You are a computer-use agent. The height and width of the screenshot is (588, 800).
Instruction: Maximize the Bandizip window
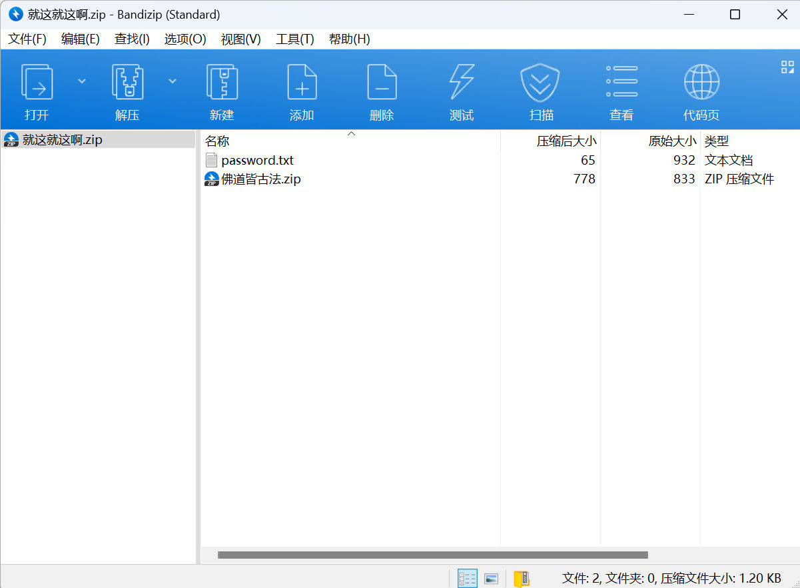735,15
